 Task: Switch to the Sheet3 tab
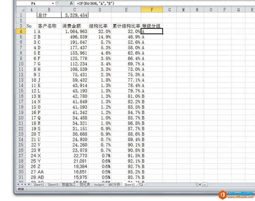(53, 185)
